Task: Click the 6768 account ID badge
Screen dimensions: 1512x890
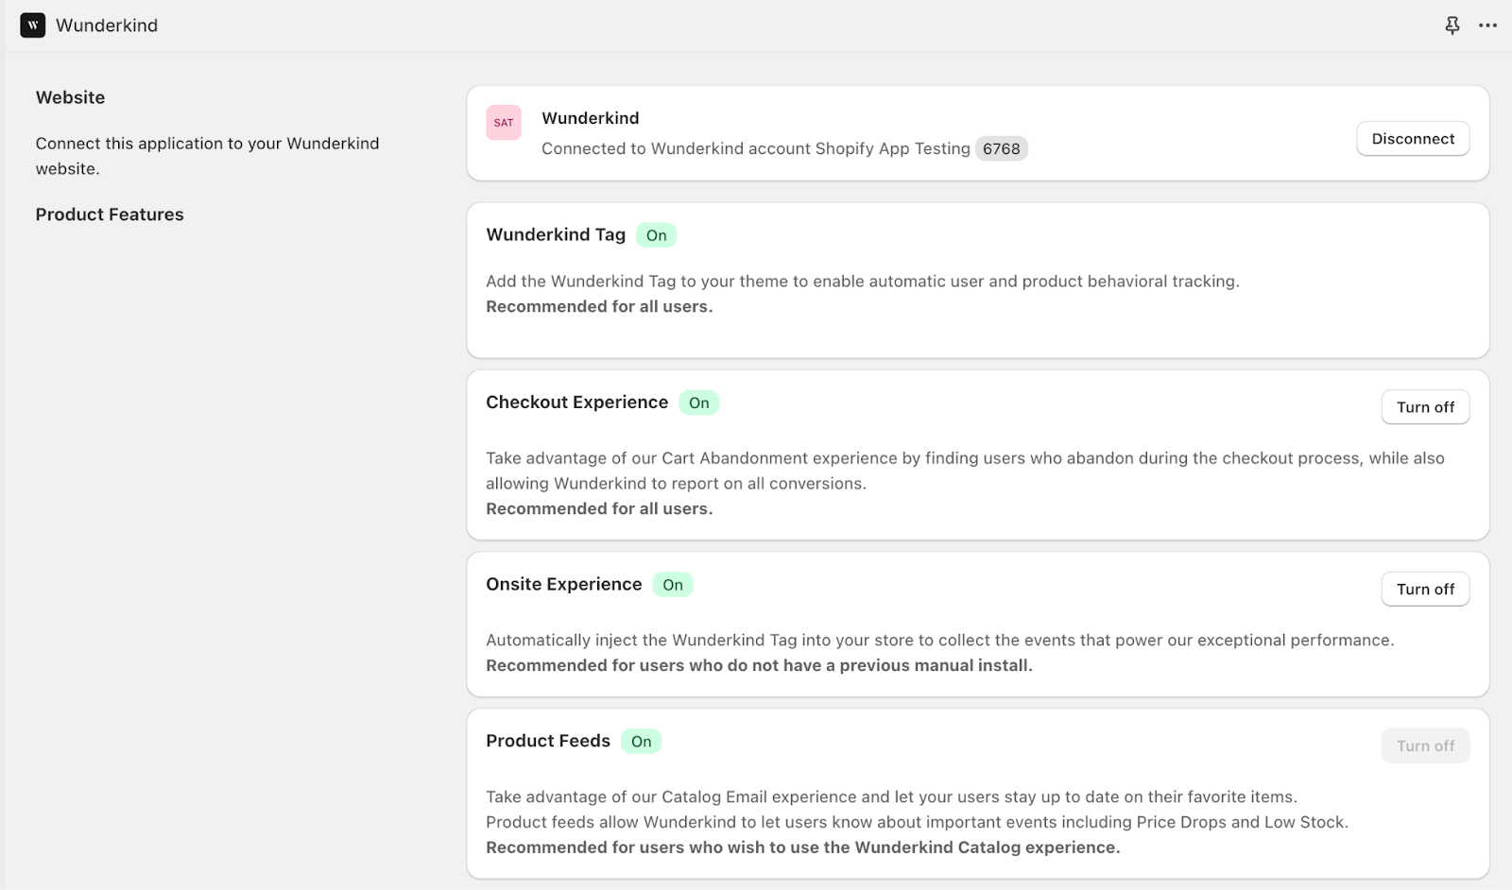Action: click(x=1001, y=148)
